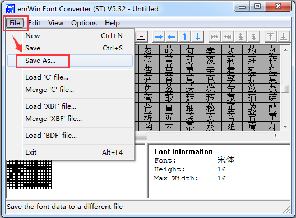Select Load 'C' file... menu entry

pyautogui.click(x=70, y=77)
